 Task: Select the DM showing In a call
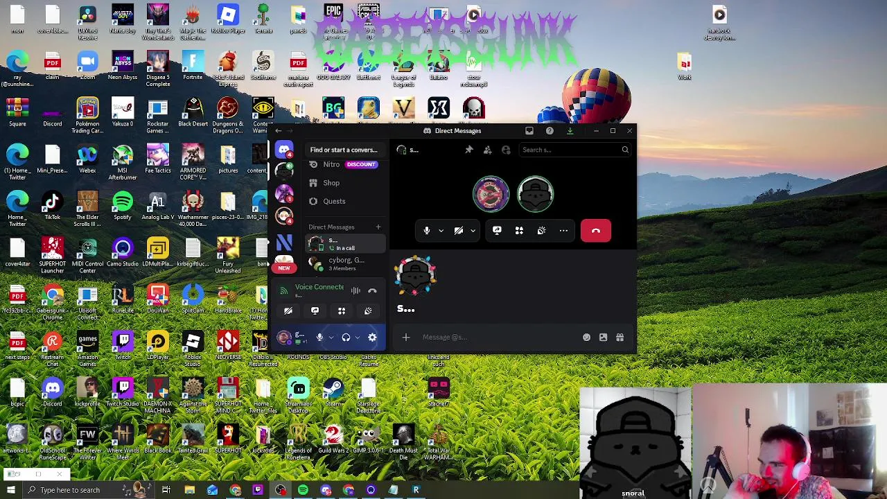[x=344, y=243]
